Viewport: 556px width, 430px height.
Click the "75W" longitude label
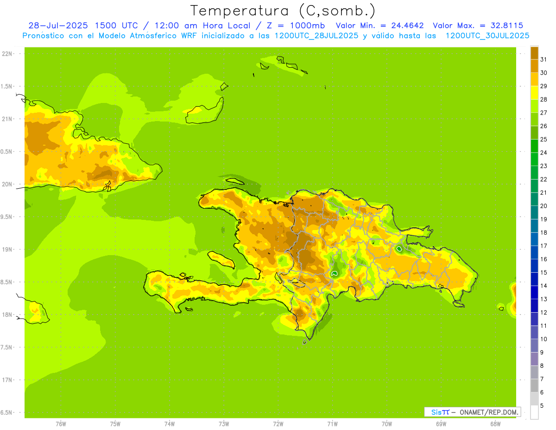click(x=115, y=424)
